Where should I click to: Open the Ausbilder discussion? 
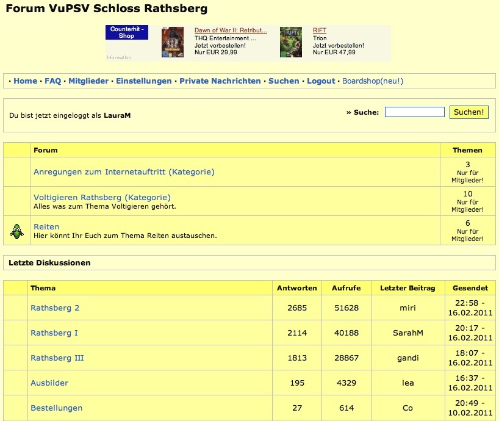(x=49, y=383)
